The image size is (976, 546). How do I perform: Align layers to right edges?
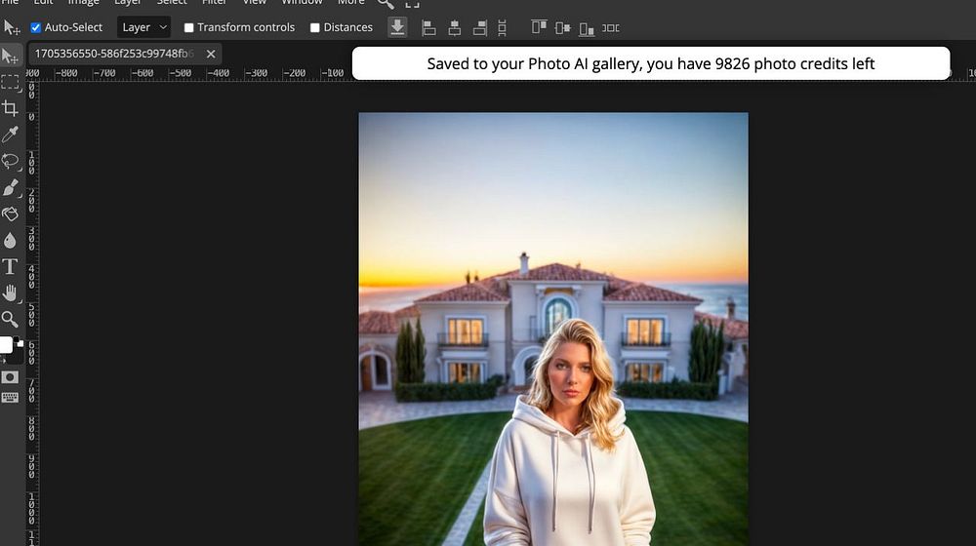click(480, 28)
